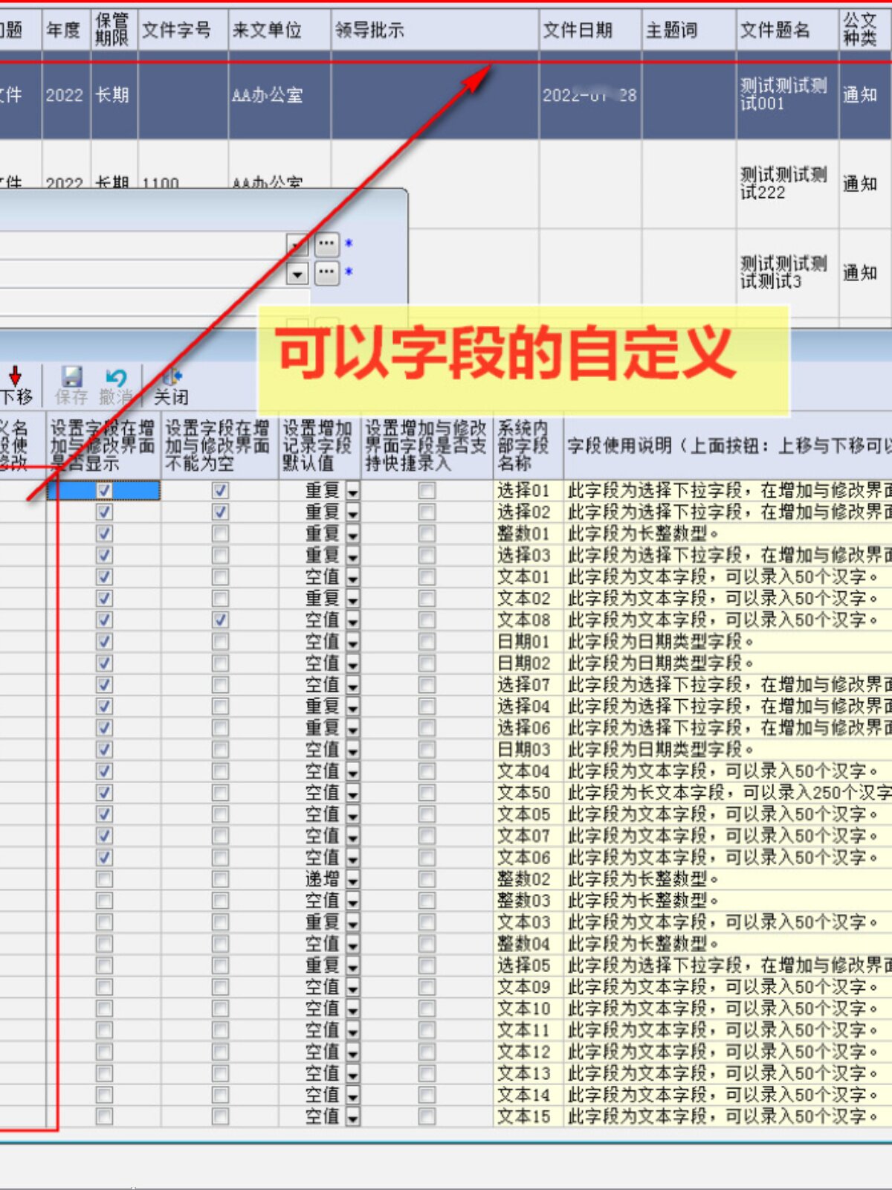Image resolution: width=892 pixels, height=1190 pixels.
Task: Toggle display checkbox for 文本15 row
Action: 104,1116
